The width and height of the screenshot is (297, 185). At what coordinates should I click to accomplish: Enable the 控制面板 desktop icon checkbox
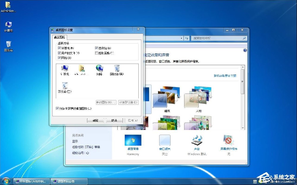pos(97,53)
